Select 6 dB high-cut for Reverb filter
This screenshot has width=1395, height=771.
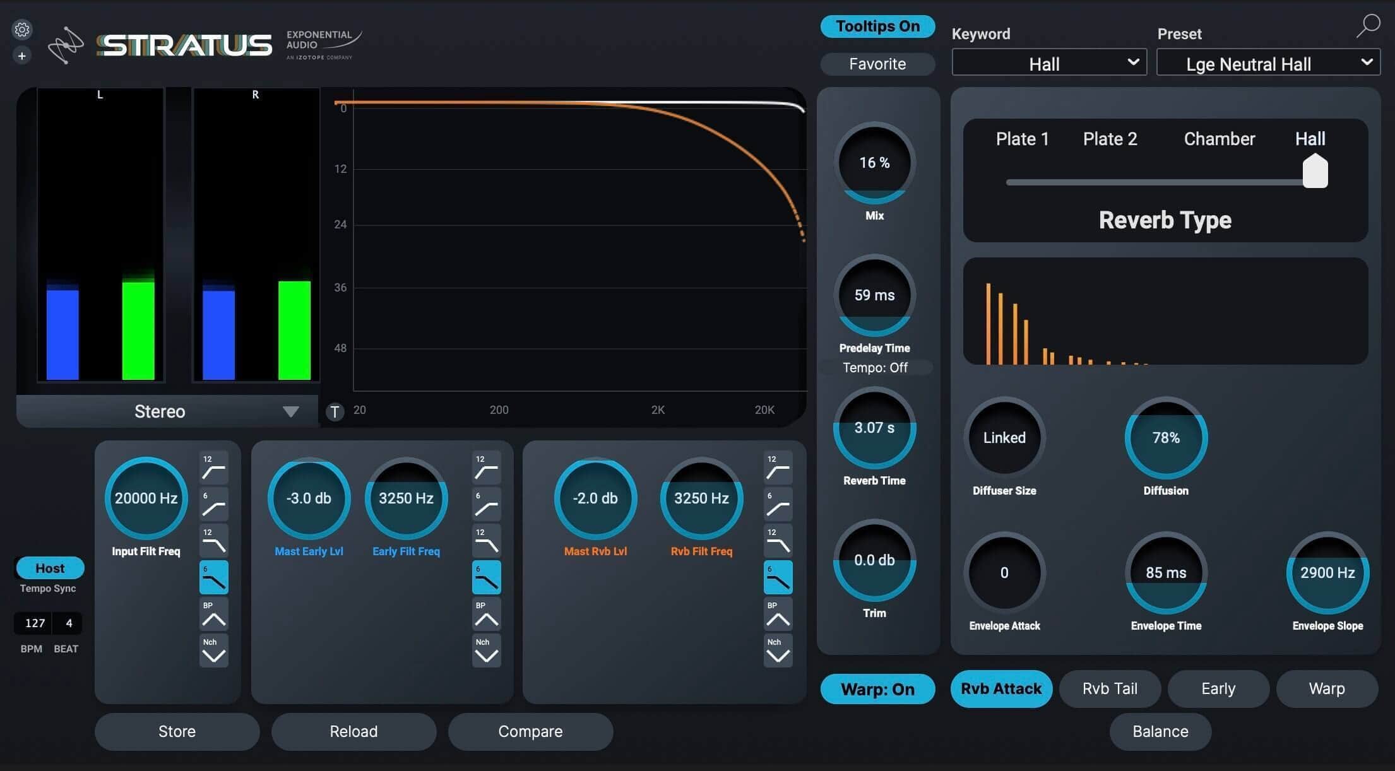[x=778, y=577]
